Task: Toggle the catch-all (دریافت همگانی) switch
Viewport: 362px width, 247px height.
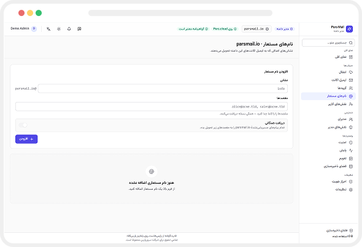Action: tap(23, 125)
